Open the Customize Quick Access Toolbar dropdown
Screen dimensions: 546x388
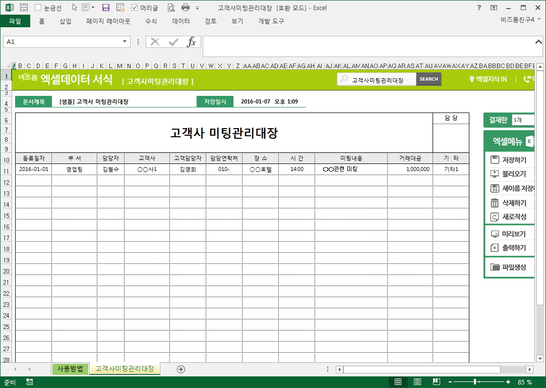(x=197, y=8)
